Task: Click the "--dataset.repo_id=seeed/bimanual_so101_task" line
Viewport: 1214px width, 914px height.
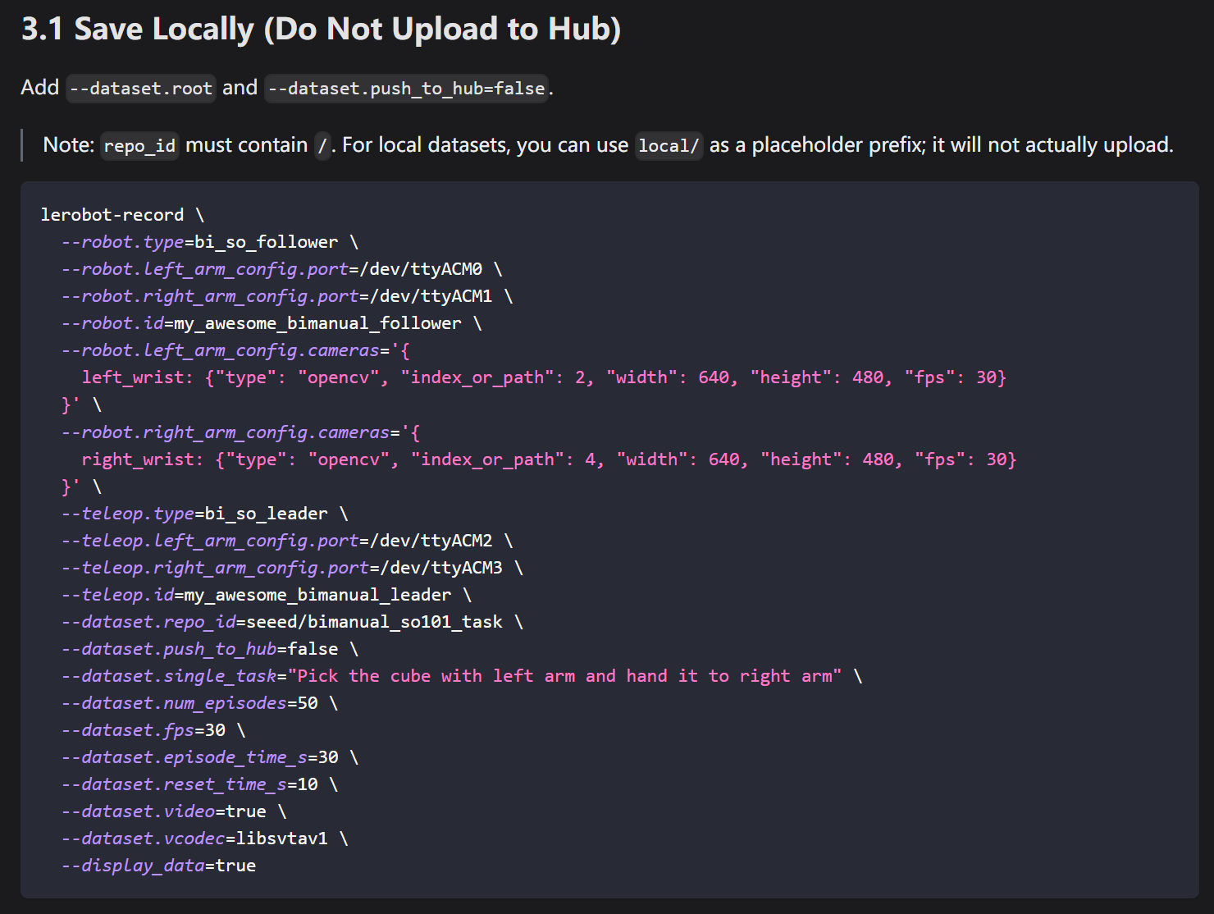Action: tap(292, 622)
